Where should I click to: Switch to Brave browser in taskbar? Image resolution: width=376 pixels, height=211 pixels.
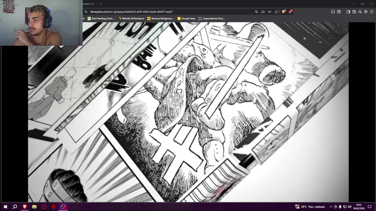[25, 207]
